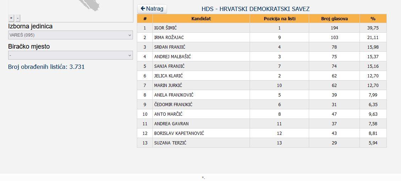Sort by Kandidat column header
Viewport: 401px width, 181px height.
201,18
